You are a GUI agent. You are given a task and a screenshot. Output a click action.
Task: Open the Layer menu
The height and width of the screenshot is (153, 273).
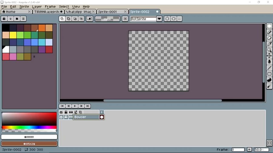point(37,7)
